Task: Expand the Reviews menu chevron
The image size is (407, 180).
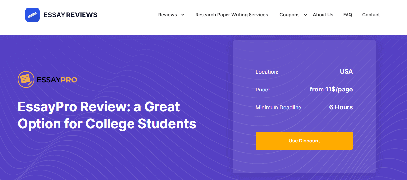Action: pyautogui.click(x=183, y=15)
